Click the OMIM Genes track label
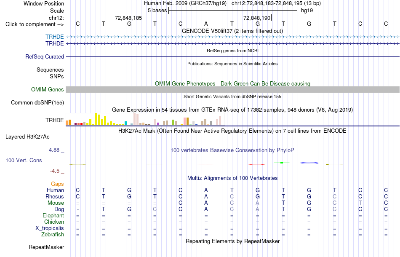Screen dimensions: 400x257 tap(48, 90)
